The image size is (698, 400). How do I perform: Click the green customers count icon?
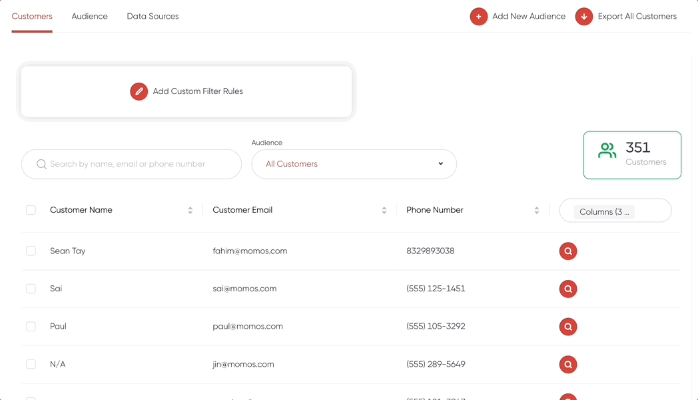tap(607, 151)
